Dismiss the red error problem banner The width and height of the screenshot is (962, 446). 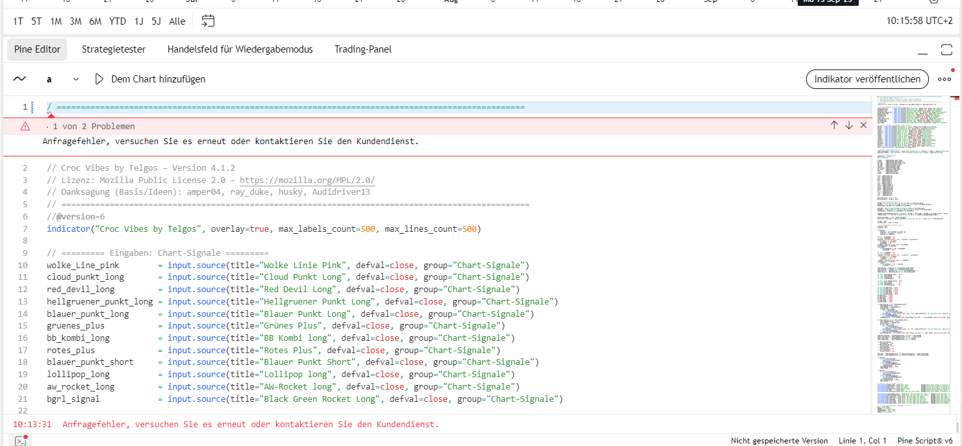[x=863, y=125]
